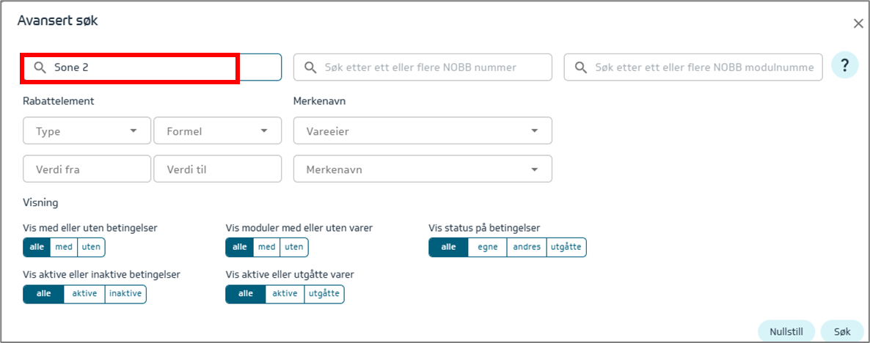Select 'utgåtte' under Vis status på betingelser
The height and width of the screenshot is (343, 870).
point(566,247)
